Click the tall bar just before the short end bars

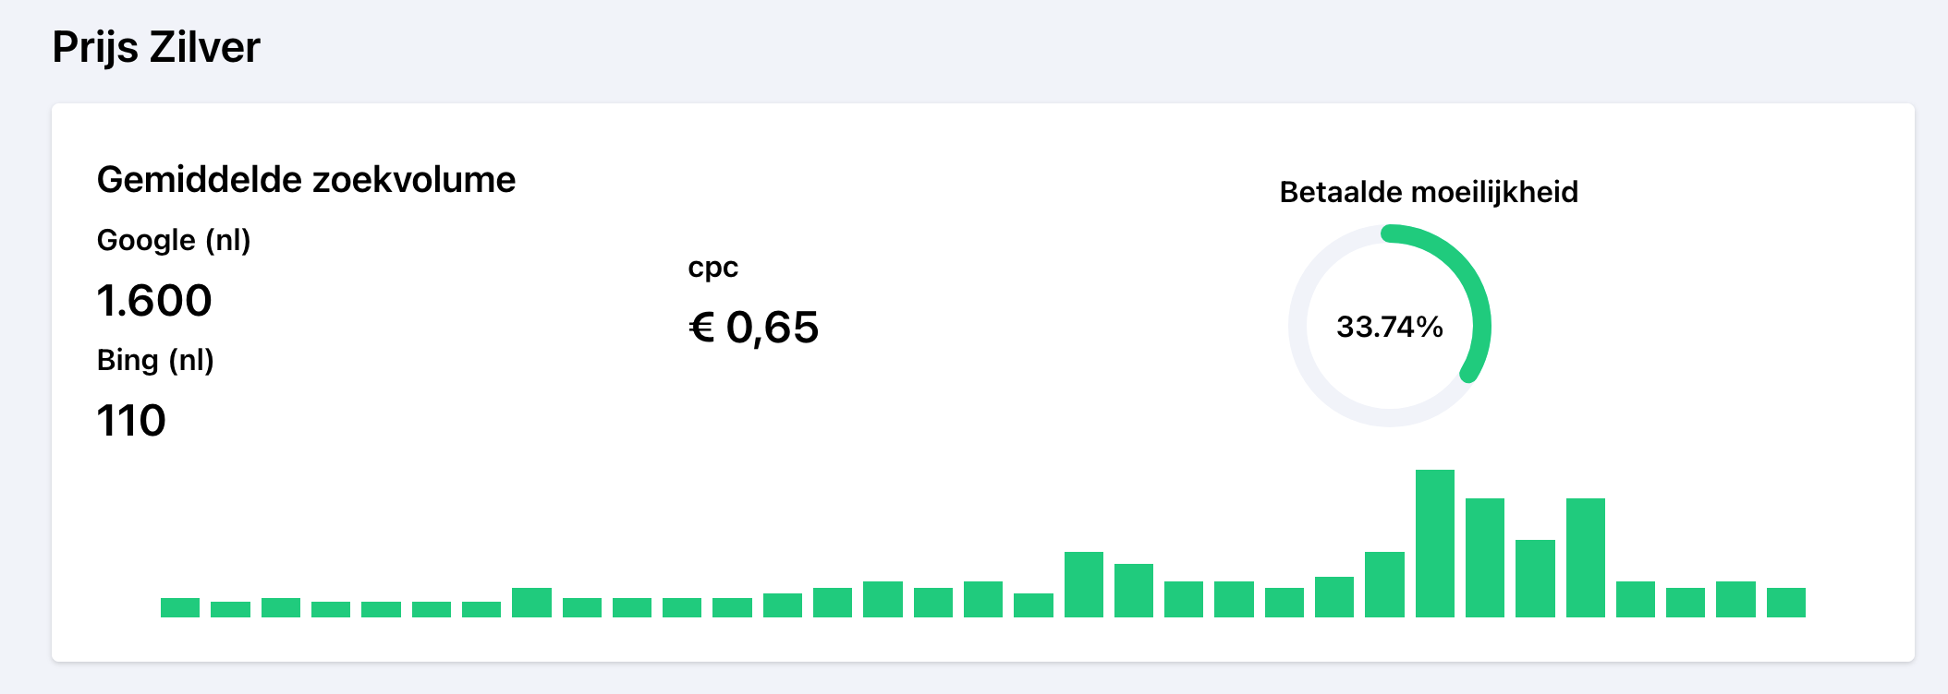pos(1586,557)
